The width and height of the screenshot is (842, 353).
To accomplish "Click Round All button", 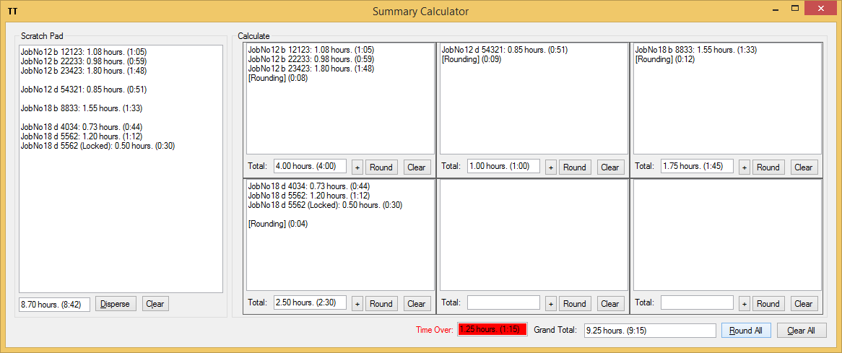I will pyautogui.click(x=745, y=331).
